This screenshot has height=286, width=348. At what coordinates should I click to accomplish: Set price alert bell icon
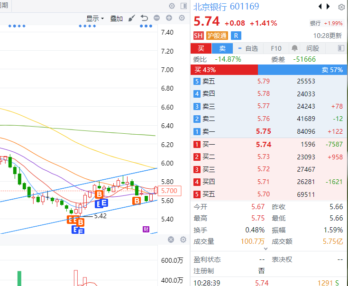coord(294,48)
